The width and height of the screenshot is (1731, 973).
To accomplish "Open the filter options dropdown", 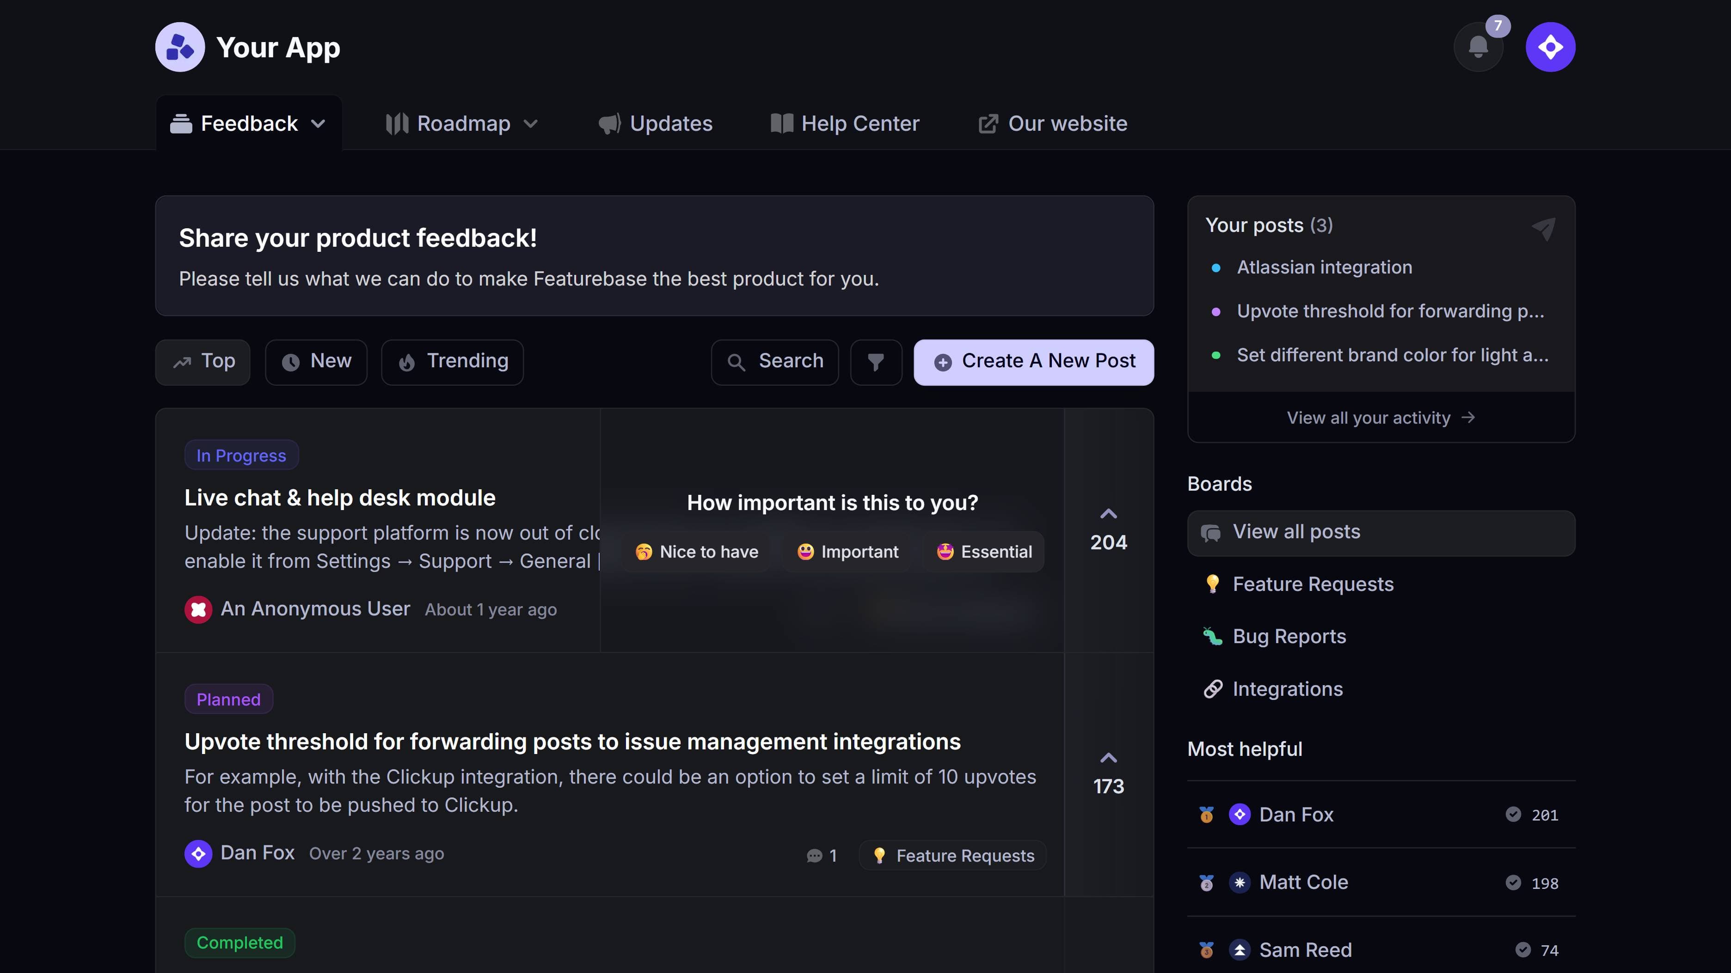I will point(876,362).
